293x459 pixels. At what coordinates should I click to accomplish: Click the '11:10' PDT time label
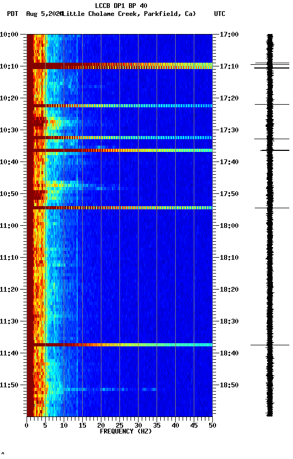(x=9, y=258)
